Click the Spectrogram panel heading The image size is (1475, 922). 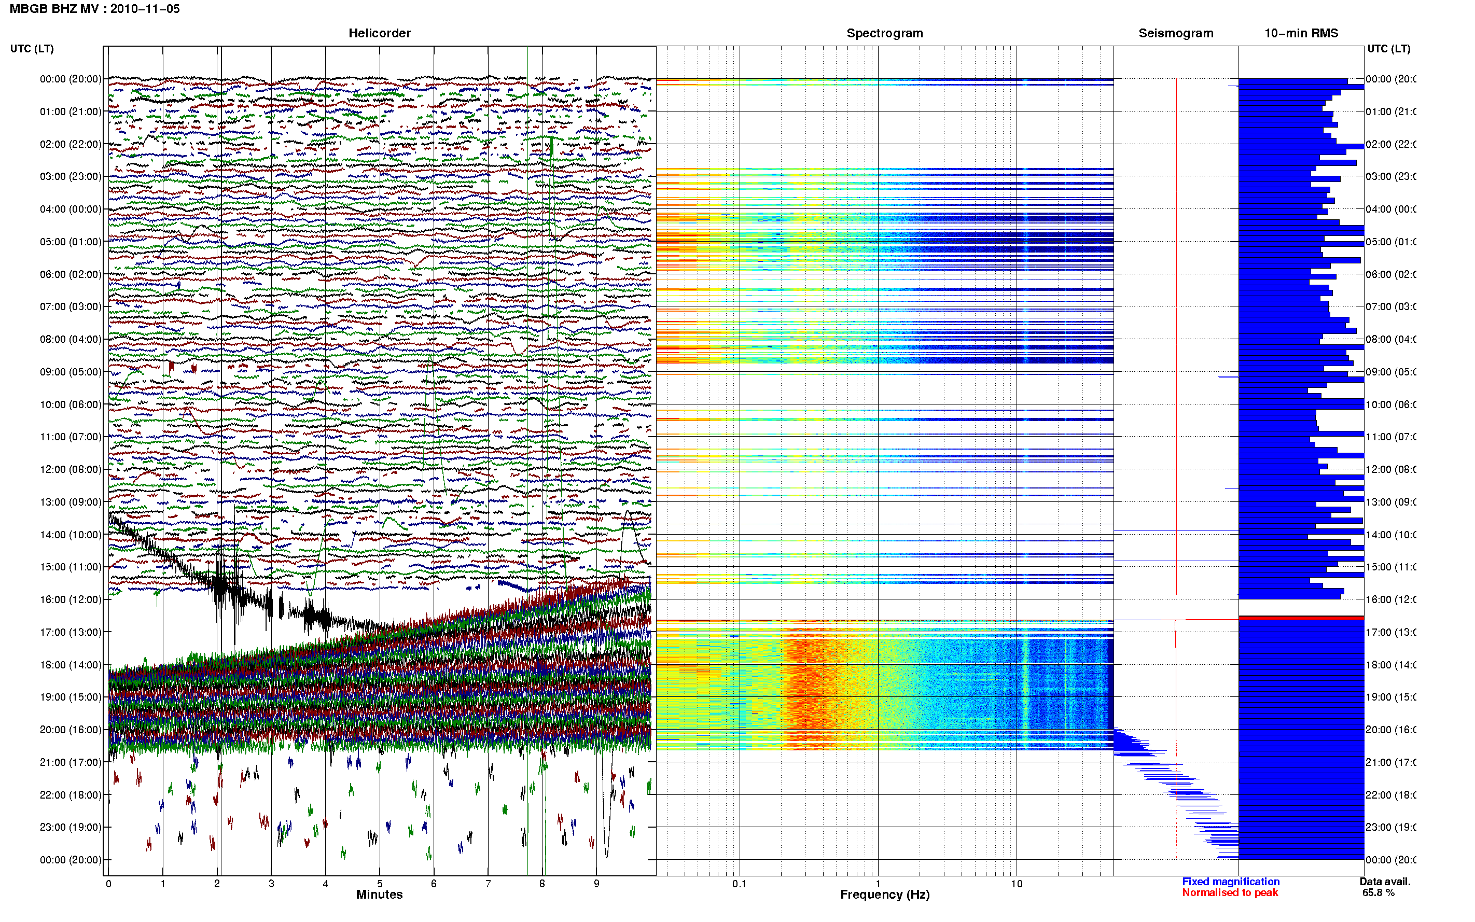point(885,33)
